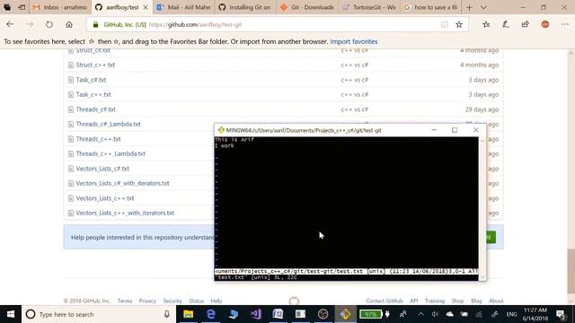This screenshot has width=575, height=323.
Task: Click the Type here to search box
Action: click(99, 314)
